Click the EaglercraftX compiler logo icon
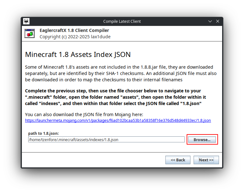Screen dimensions: 244x193 (x=29, y=33)
